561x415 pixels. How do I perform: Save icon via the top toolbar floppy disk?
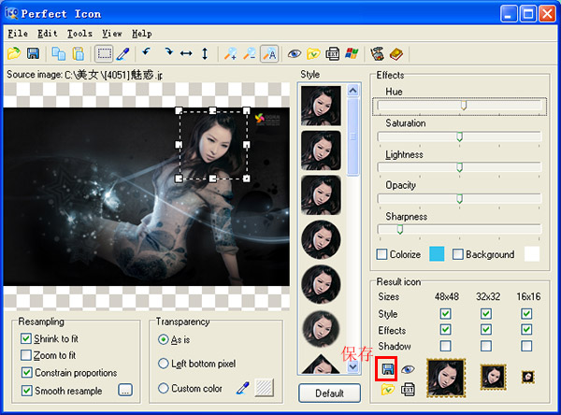pyautogui.click(x=34, y=53)
